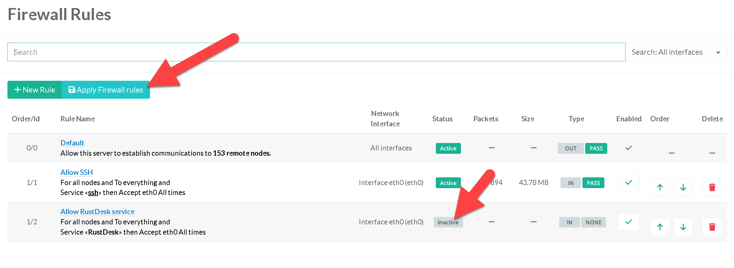Screen dimensions: 734x268
Task: Move Allow SSH rule up
Action: click(660, 187)
